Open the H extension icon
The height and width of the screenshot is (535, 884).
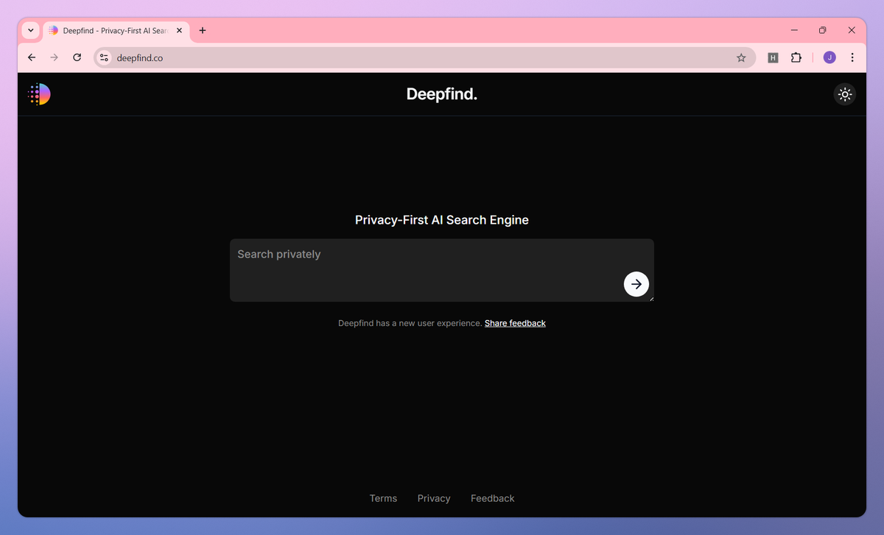(x=773, y=57)
